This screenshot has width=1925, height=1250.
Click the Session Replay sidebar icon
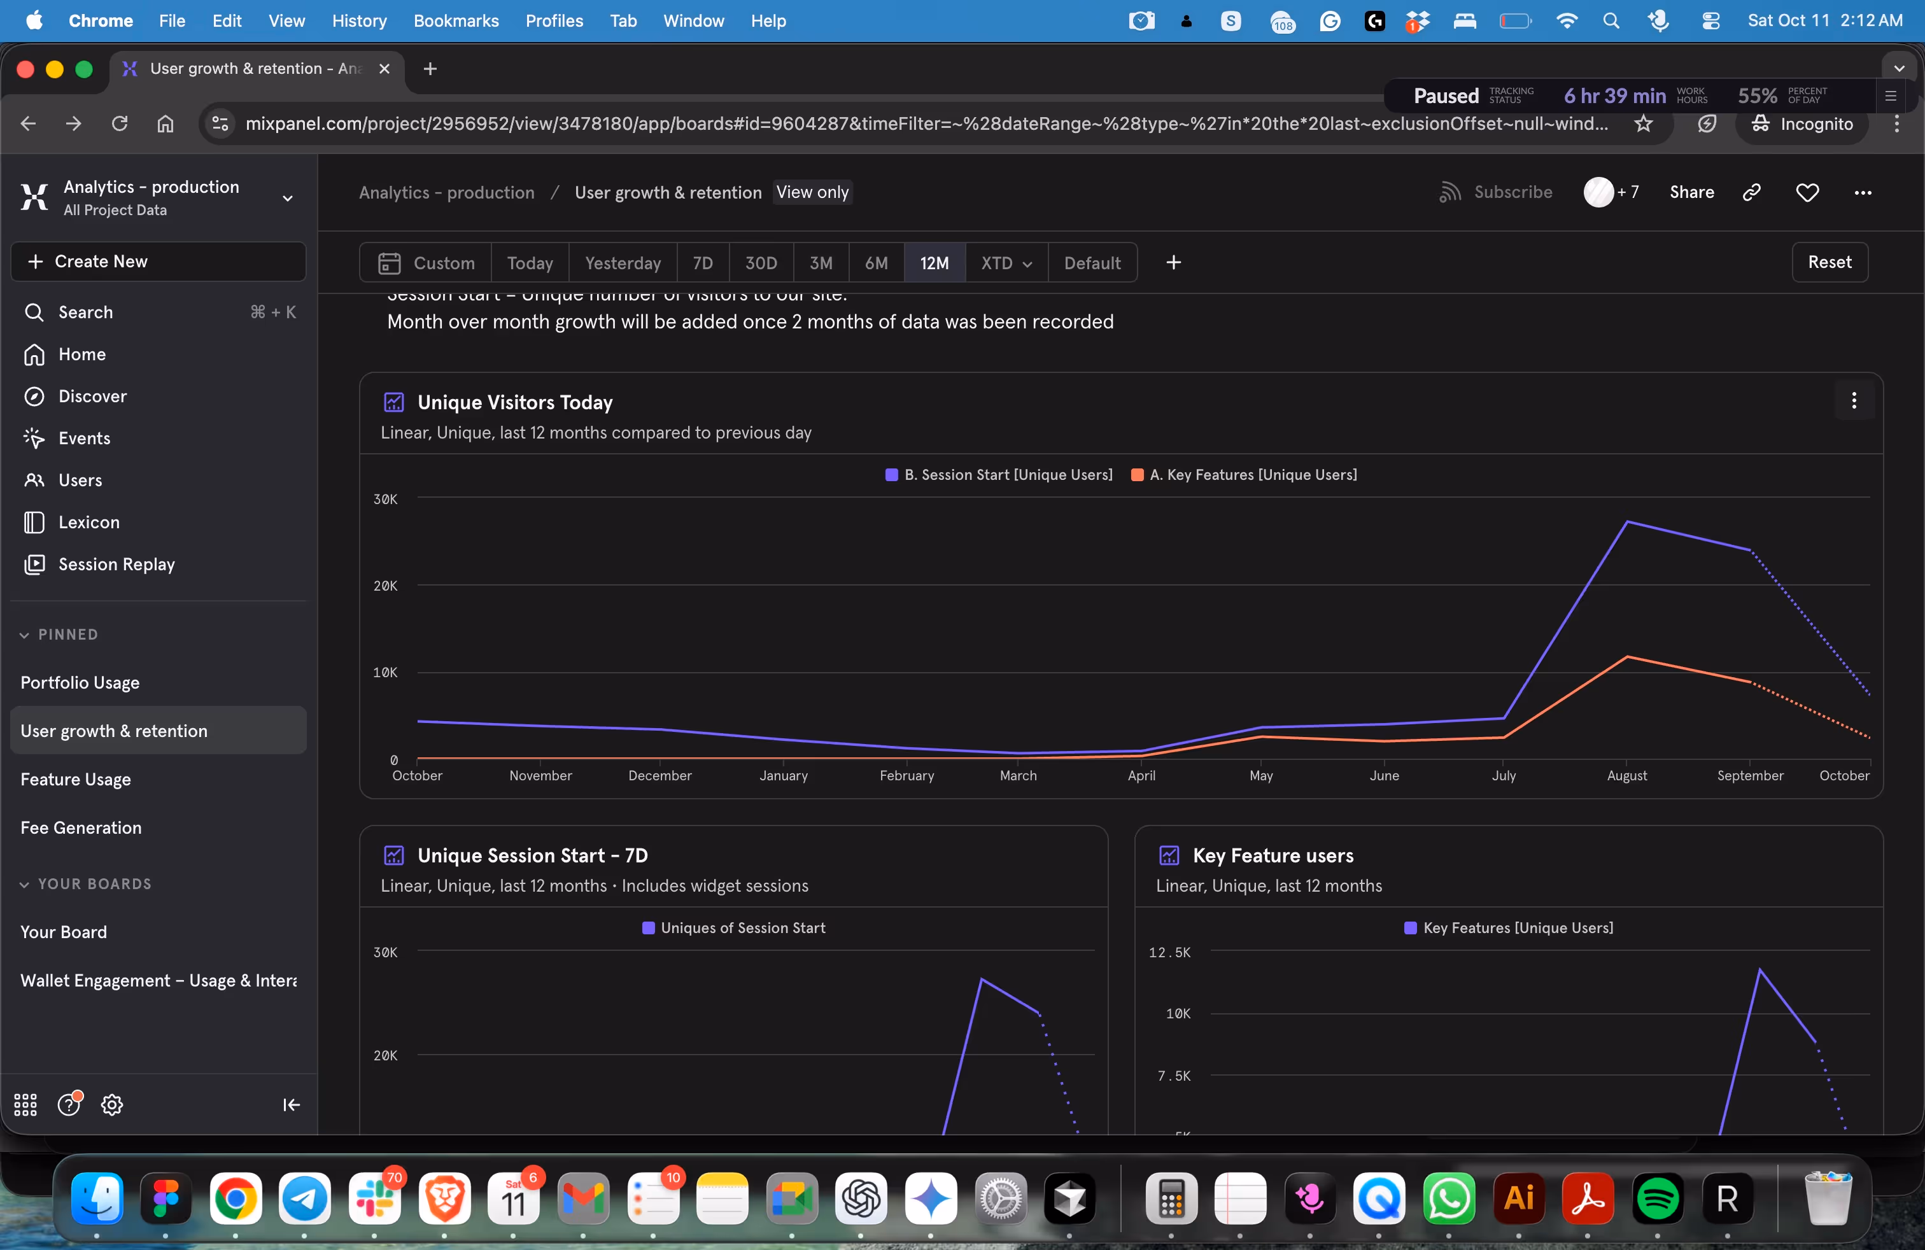[x=34, y=565]
